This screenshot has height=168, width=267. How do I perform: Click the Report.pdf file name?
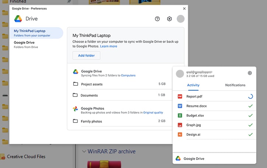pos(194,96)
